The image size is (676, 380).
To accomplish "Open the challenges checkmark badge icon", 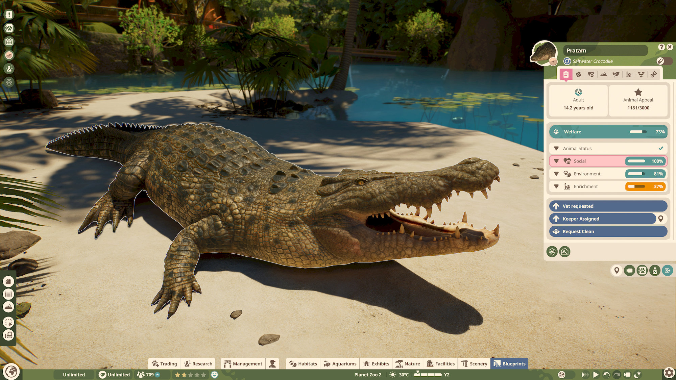I will click(9, 55).
